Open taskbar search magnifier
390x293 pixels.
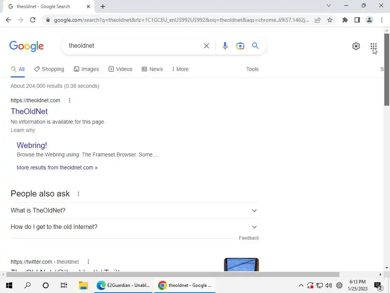click(27, 285)
